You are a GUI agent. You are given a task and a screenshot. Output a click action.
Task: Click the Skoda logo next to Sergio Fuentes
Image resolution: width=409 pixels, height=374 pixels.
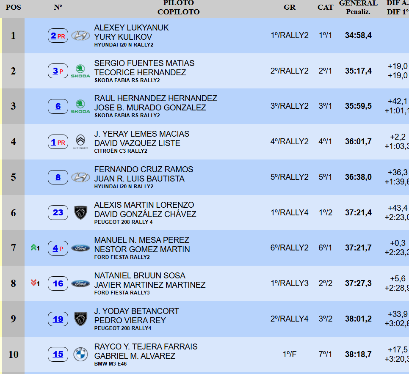80,71
